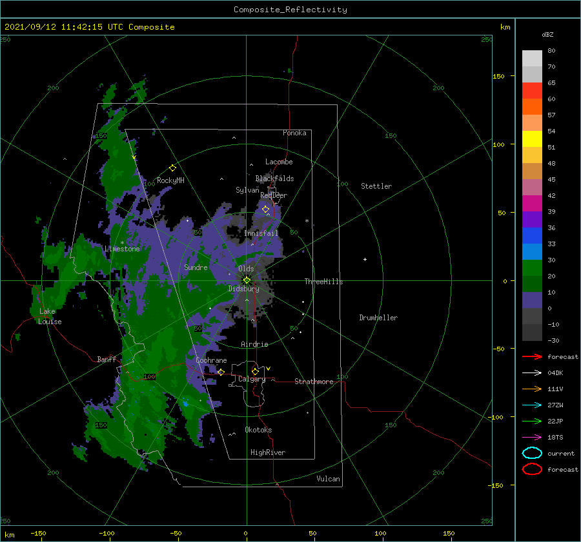Click the Vulcan town label
Image resolution: width=581 pixels, height=542 pixels.
pyautogui.click(x=328, y=479)
